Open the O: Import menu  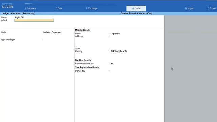pyautogui.click(x=189, y=8)
